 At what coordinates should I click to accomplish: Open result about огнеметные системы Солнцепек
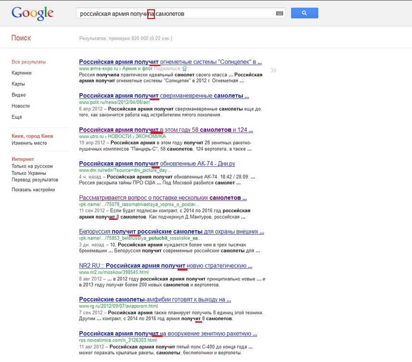point(170,62)
